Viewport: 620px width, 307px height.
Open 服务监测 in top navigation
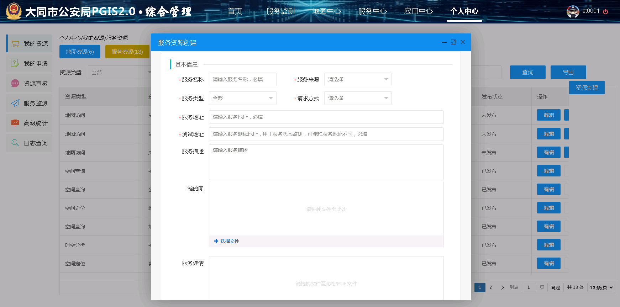[280, 11]
